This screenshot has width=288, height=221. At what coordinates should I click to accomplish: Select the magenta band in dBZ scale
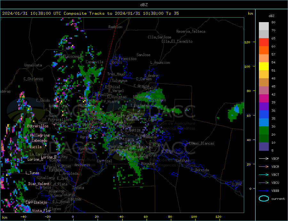[264, 98]
